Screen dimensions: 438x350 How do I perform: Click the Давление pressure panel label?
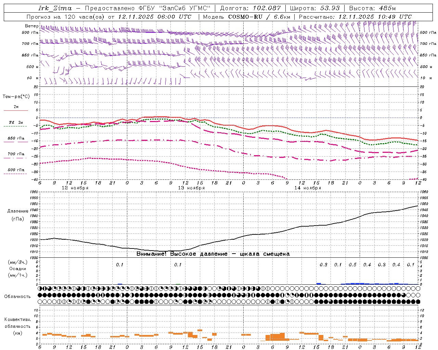18,211
